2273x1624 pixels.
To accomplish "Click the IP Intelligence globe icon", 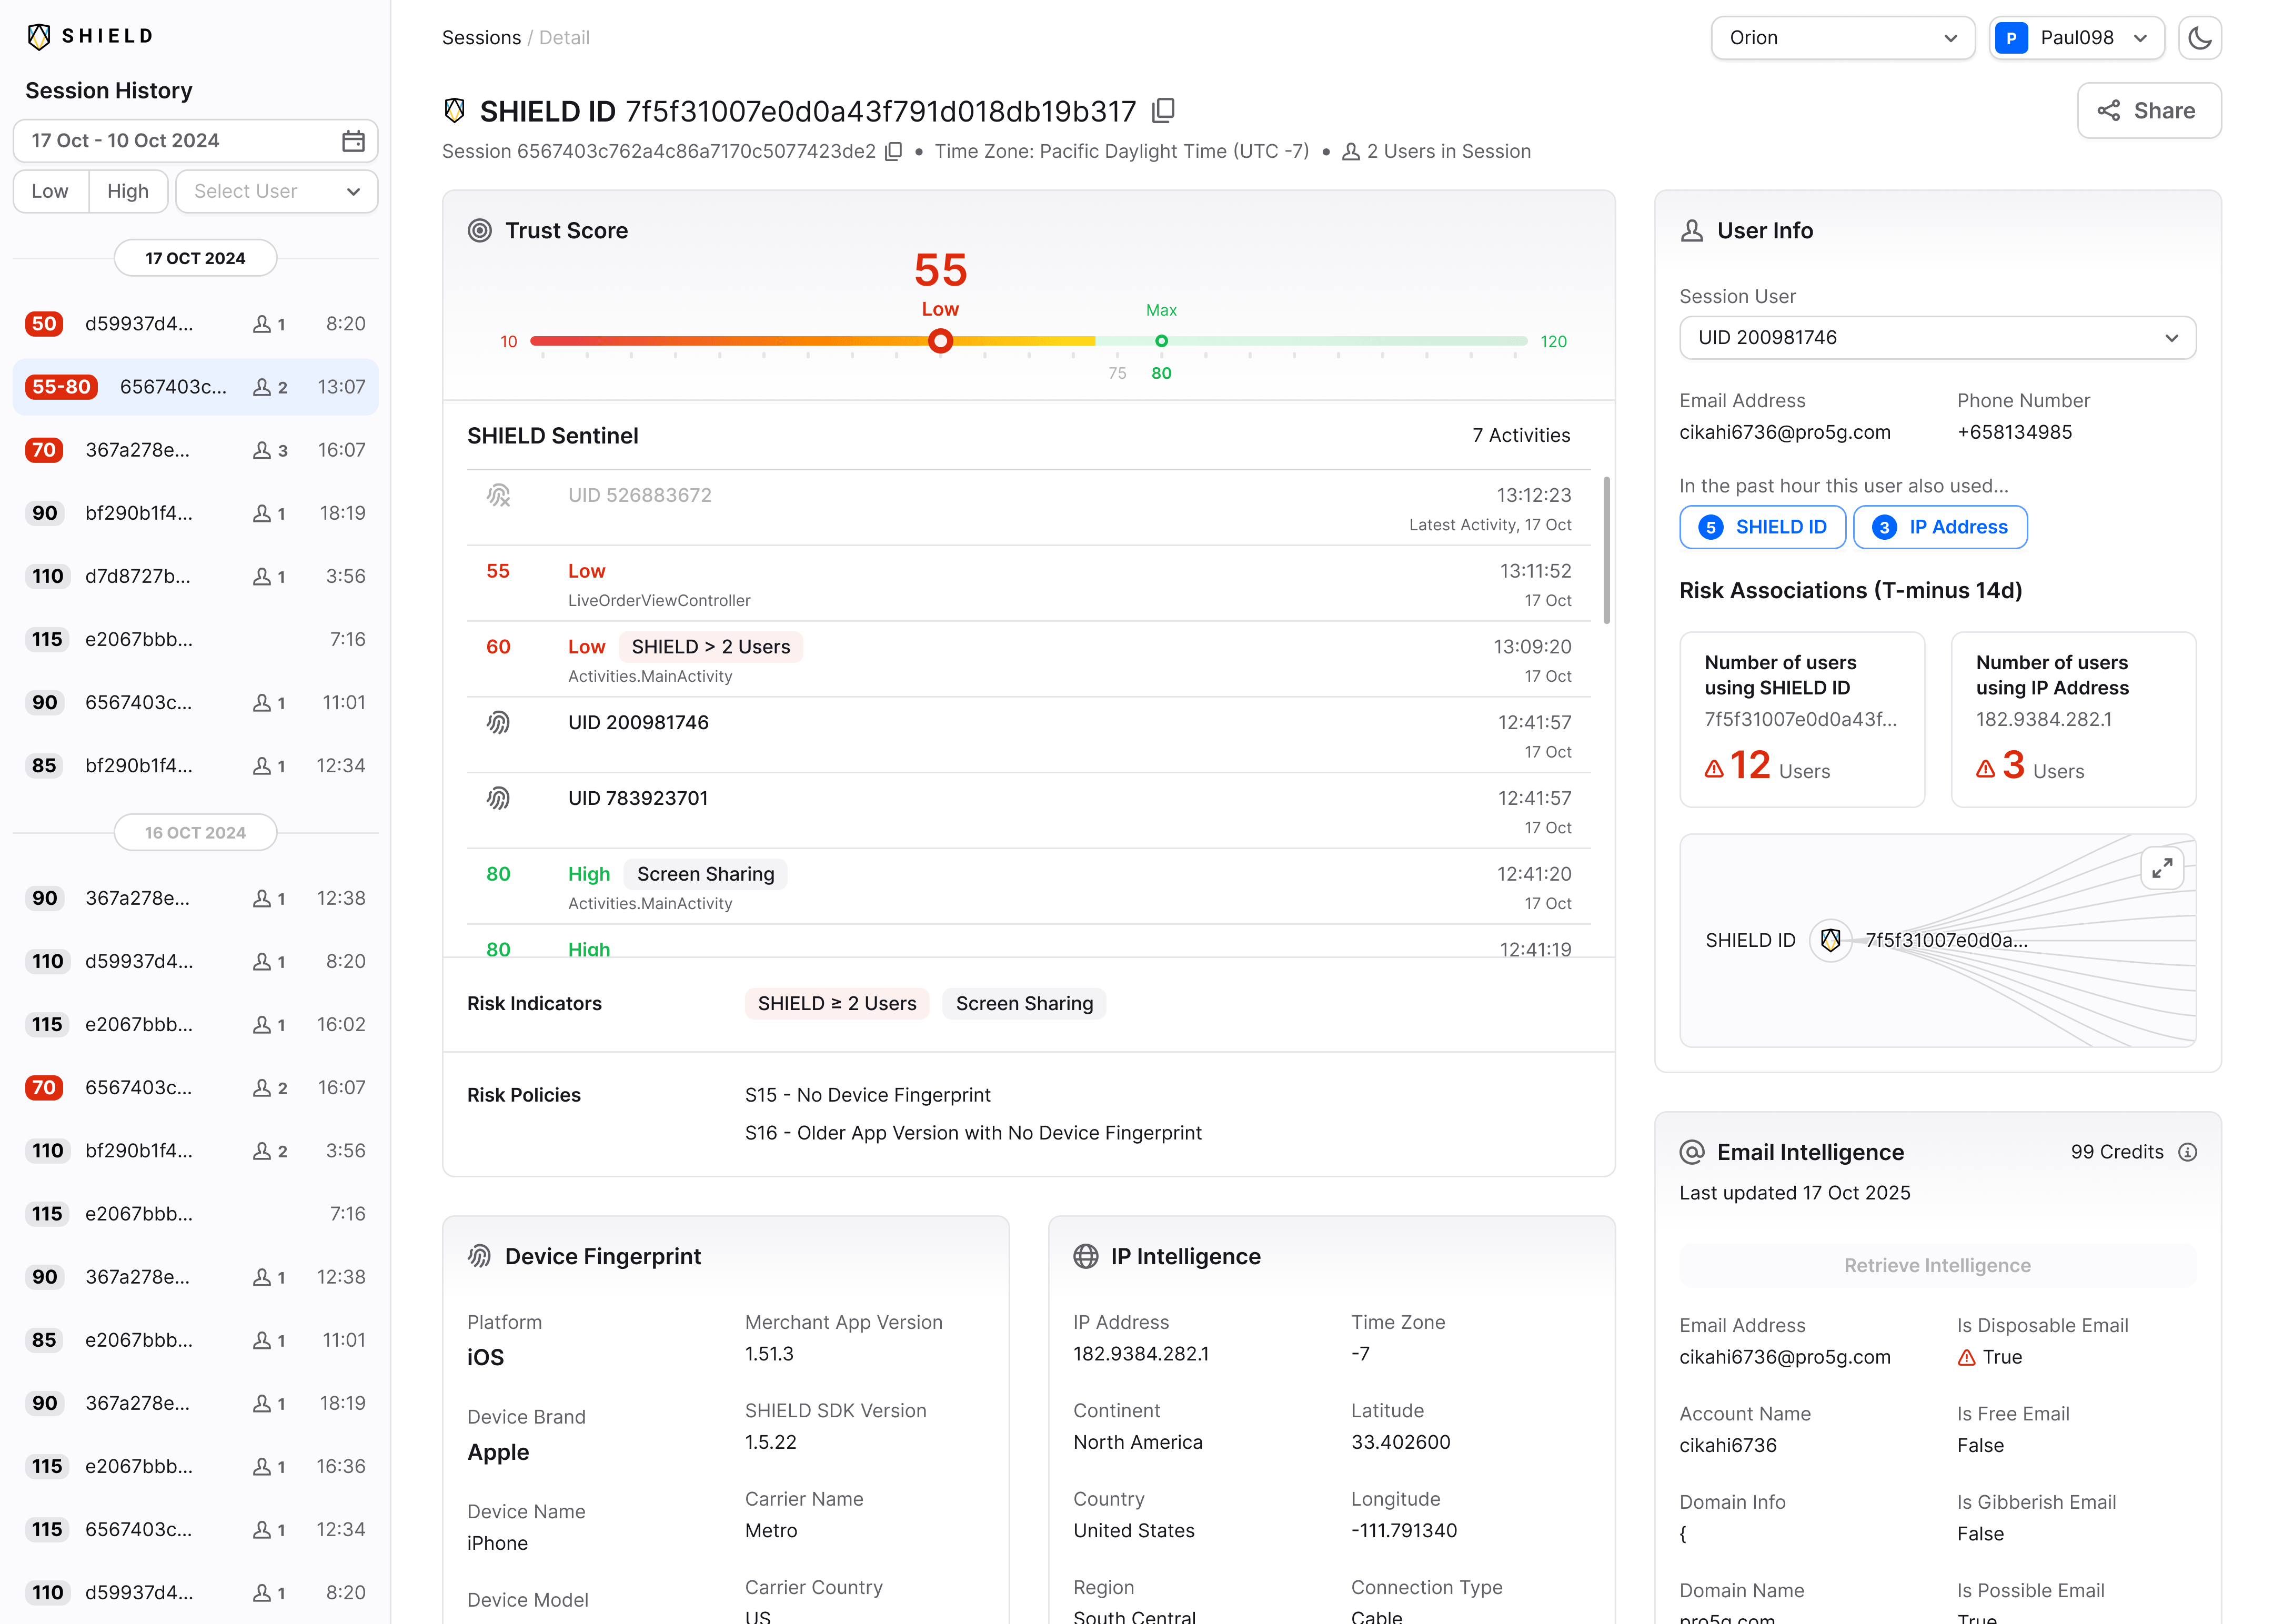I will click(x=1086, y=1256).
